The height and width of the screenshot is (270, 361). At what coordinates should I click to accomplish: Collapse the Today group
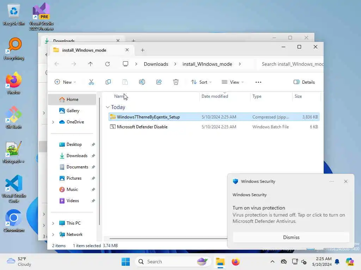click(x=108, y=107)
